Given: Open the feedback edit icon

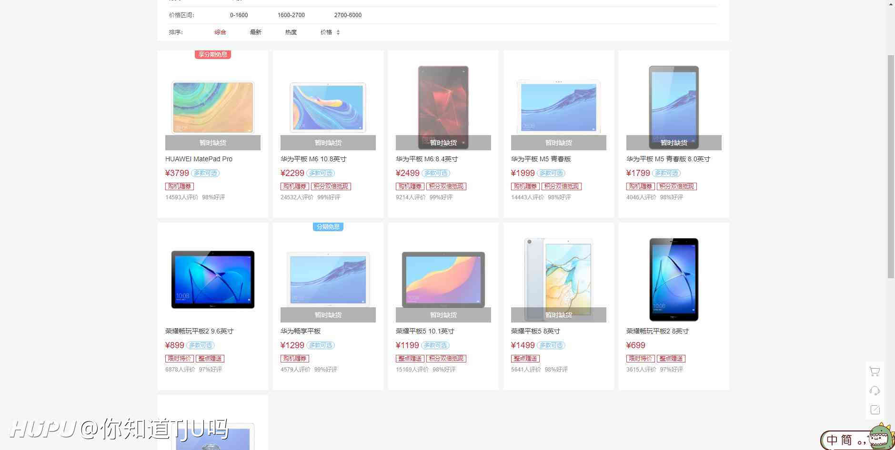Looking at the screenshot, I should coord(875,410).
